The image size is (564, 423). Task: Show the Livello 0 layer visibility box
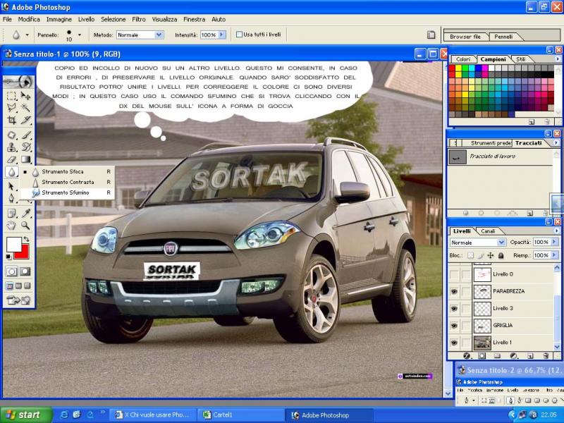pyautogui.click(x=454, y=274)
